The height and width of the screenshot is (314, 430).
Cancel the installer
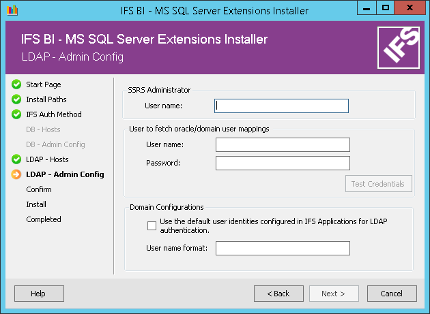pos(392,294)
